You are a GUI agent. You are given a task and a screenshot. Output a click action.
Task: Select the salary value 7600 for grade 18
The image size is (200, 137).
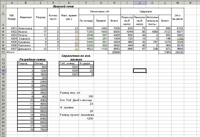[x=41, y=129]
